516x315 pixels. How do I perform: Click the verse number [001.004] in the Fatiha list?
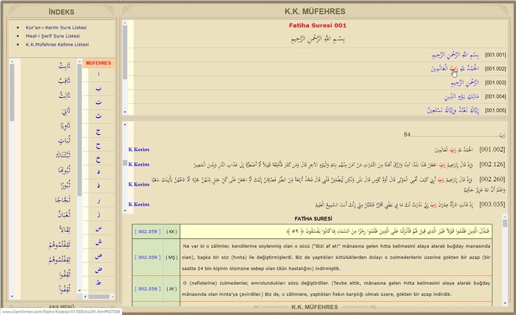coord(495,96)
